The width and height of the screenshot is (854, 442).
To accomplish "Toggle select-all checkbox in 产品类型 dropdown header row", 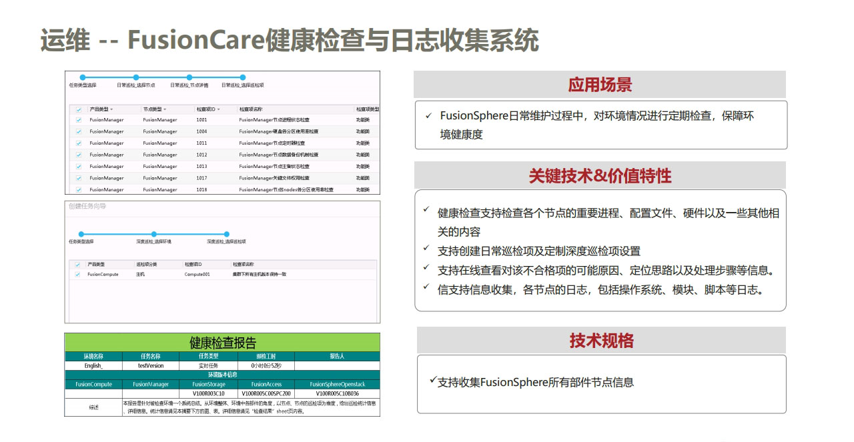I will 78,109.
